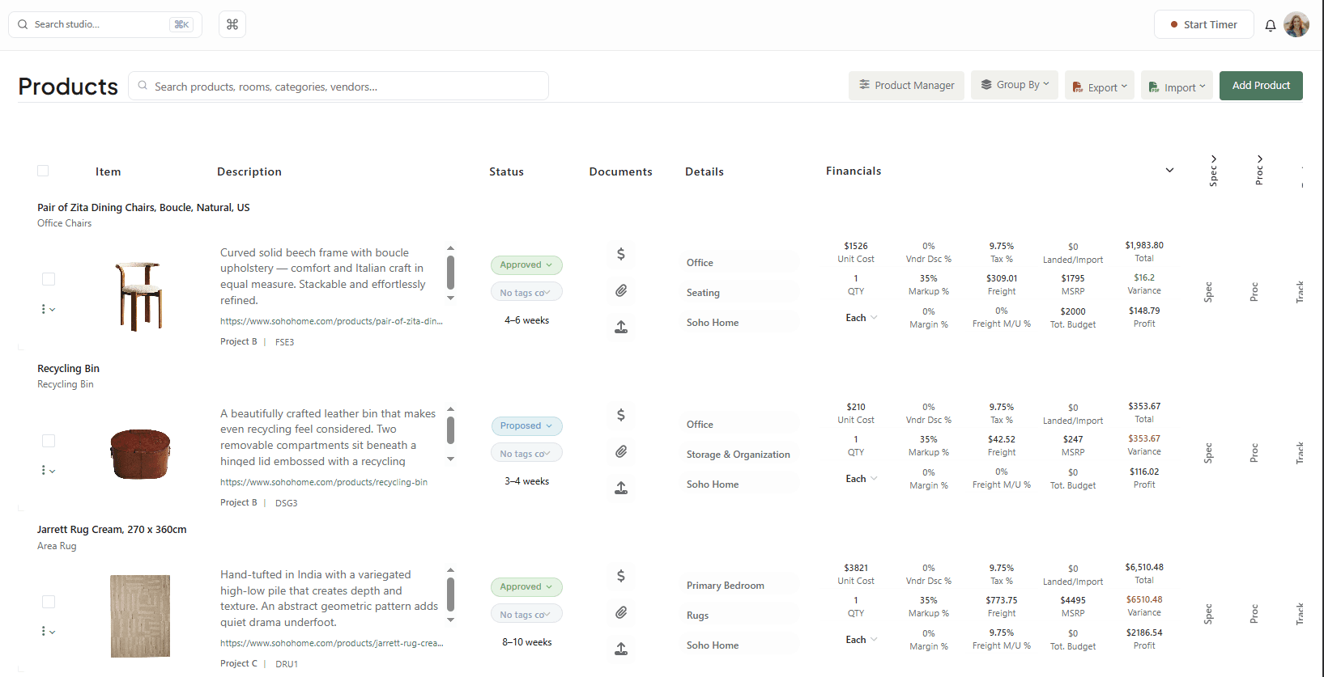This screenshot has width=1324, height=677.
Task: Open Import dropdown
Action: (x=1177, y=86)
